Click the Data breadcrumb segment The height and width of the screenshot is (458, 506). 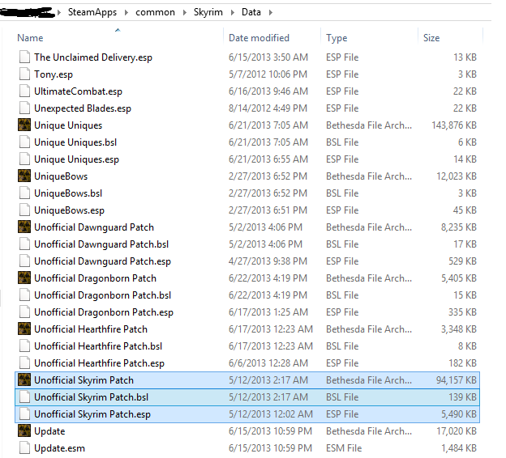click(251, 12)
